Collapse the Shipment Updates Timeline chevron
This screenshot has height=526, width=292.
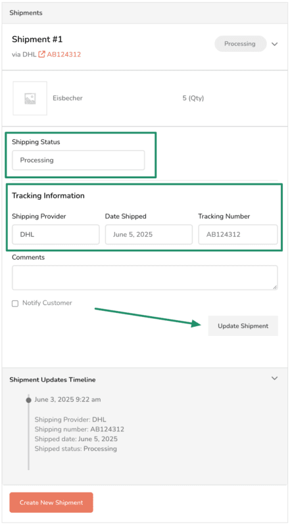tap(274, 379)
